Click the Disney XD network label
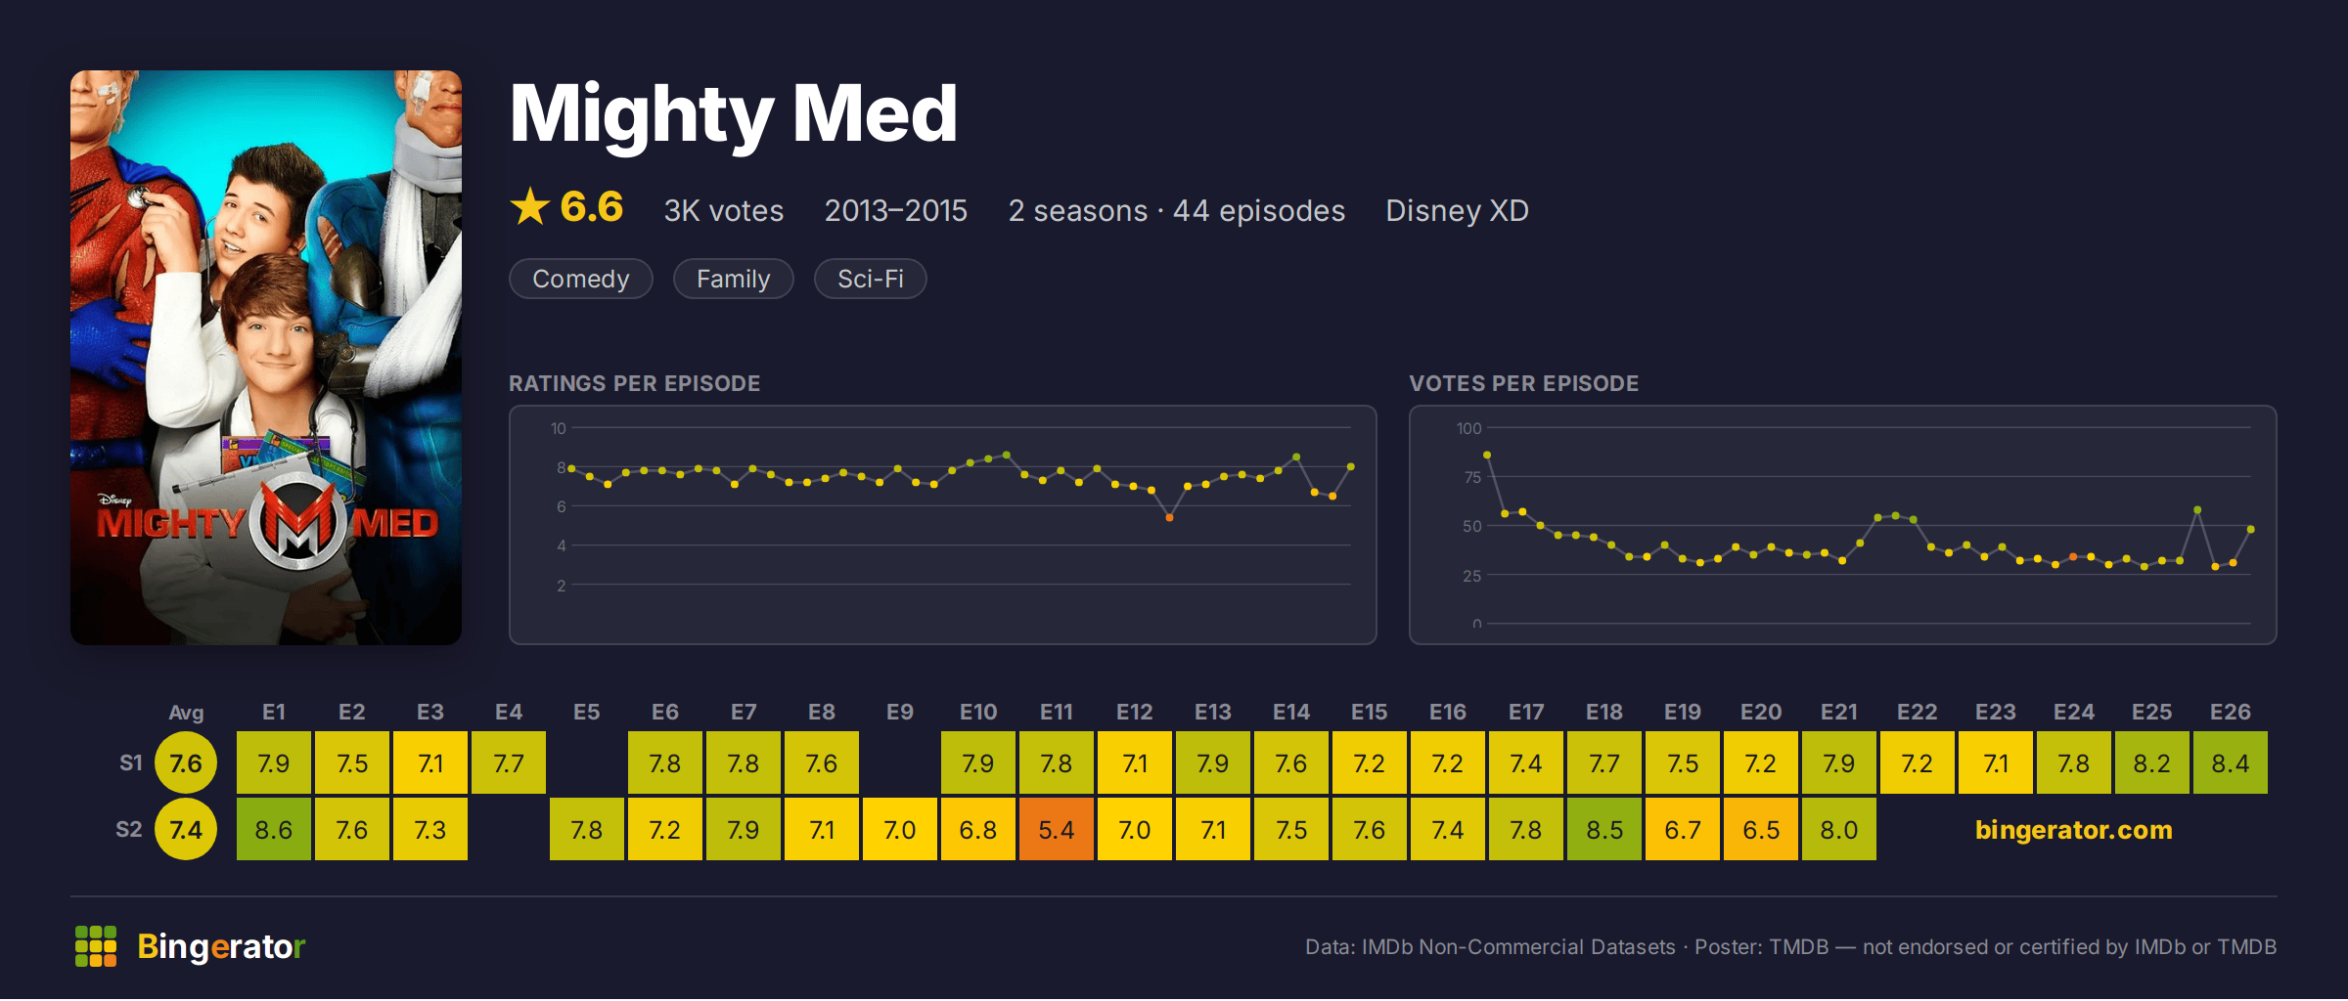This screenshot has width=2348, height=1001. [1457, 210]
